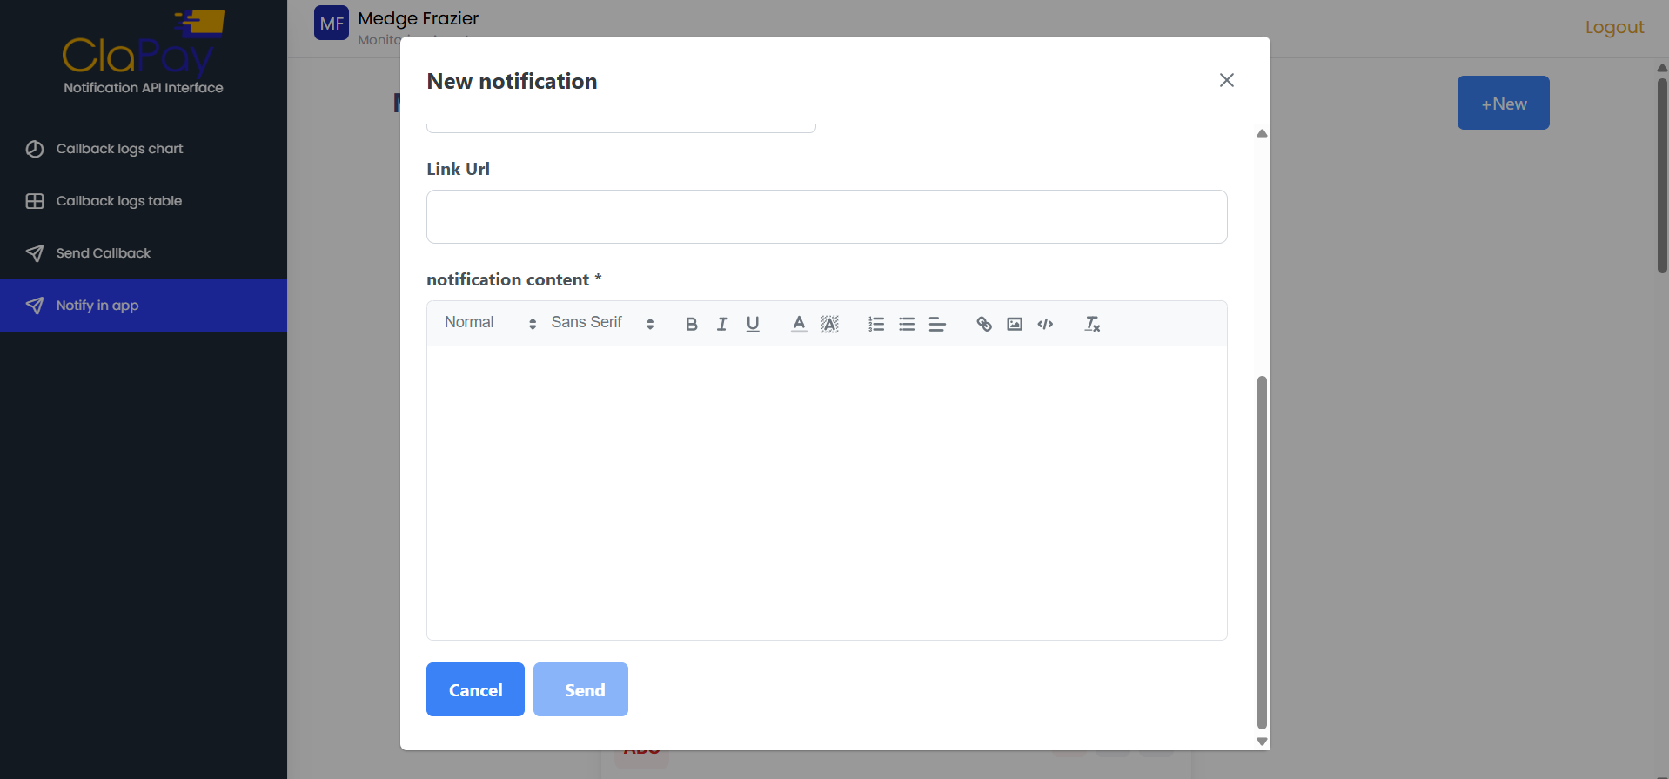Close the New notification modal

pyautogui.click(x=1227, y=80)
